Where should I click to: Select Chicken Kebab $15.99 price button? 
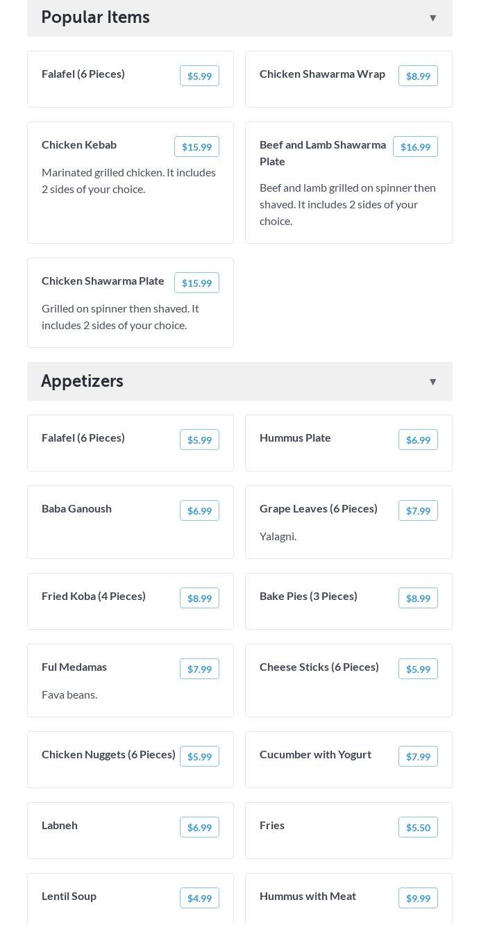pos(196,147)
